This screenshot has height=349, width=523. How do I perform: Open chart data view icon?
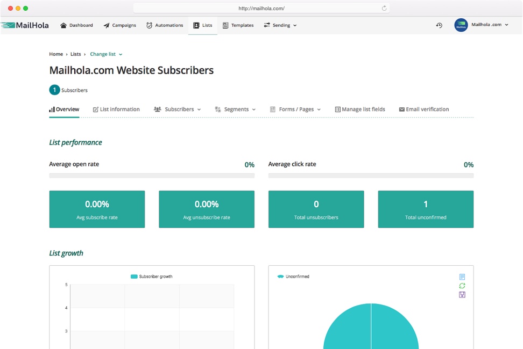pyautogui.click(x=462, y=277)
